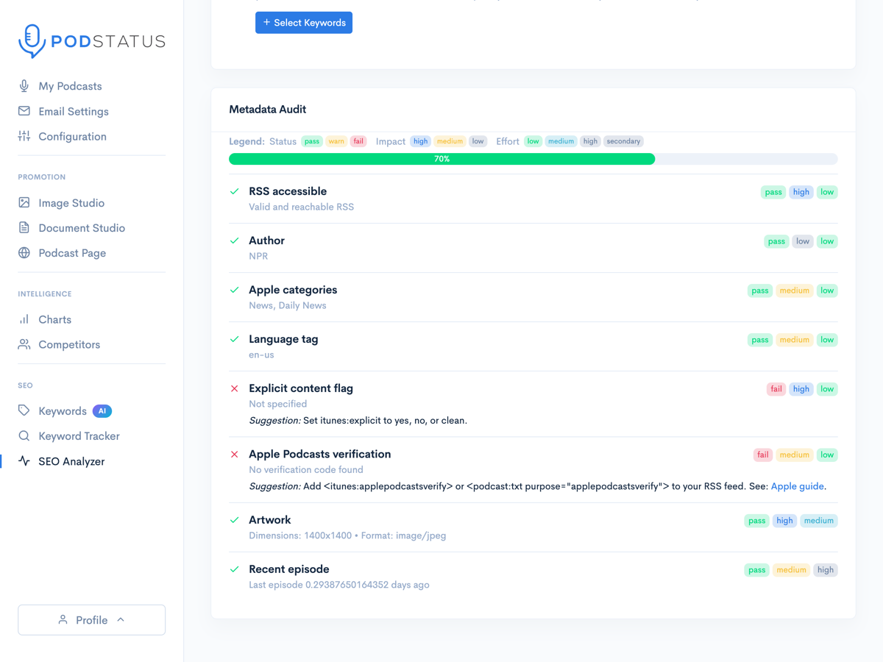The height and width of the screenshot is (662, 883).
Task: Open the Podcast Page globe icon
Action: [x=24, y=252]
